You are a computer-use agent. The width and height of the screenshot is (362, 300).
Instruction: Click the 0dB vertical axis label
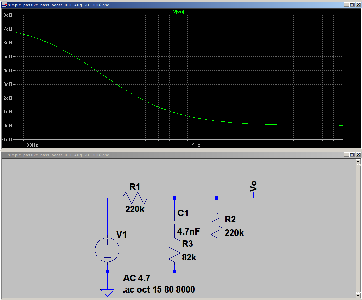[x=7, y=126]
